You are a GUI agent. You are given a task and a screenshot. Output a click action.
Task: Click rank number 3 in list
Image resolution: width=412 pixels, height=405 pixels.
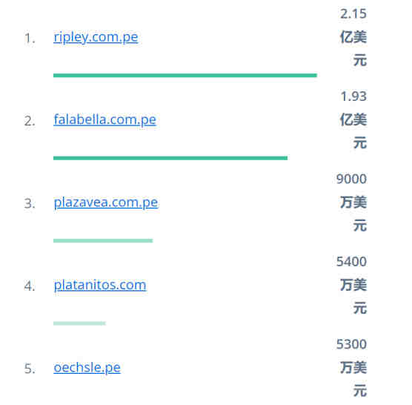30,203
